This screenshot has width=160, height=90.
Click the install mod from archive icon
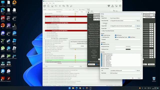pyautogui.click(x=48, y=6)
